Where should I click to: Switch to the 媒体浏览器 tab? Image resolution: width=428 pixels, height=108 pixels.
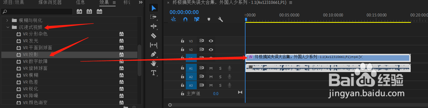[50, 2]
